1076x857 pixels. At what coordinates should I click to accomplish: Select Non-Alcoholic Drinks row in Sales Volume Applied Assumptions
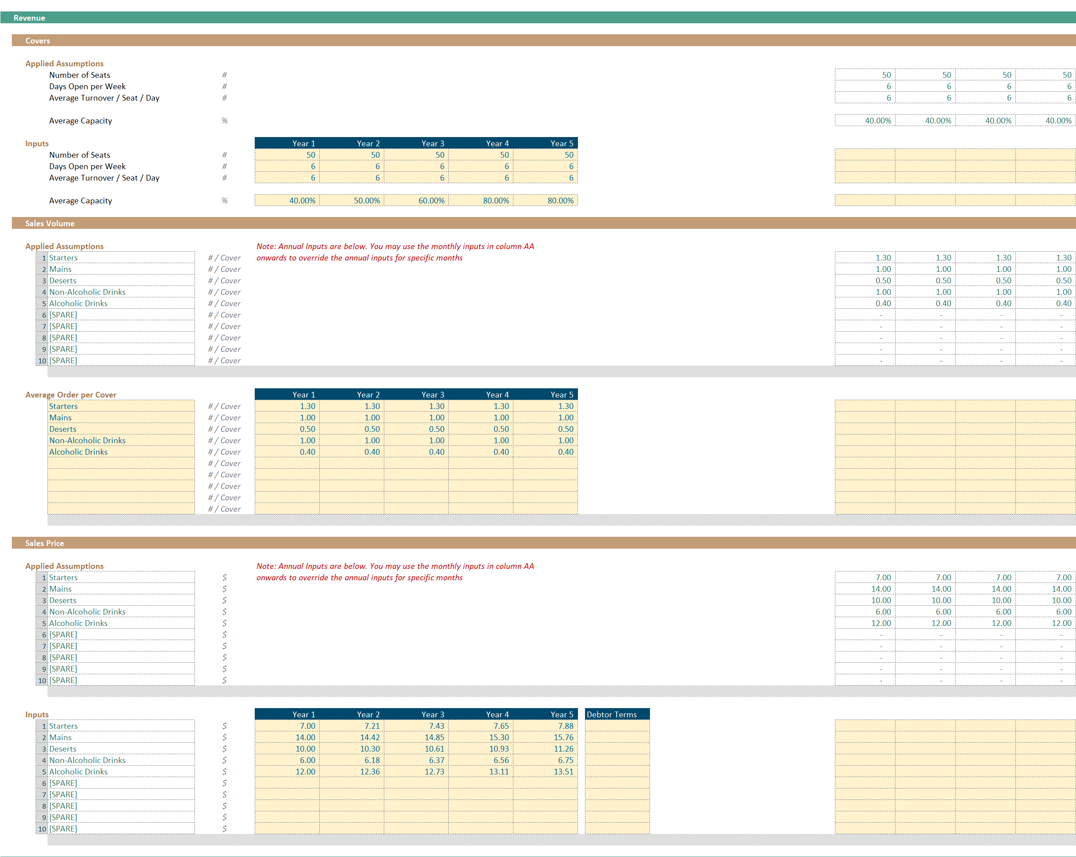click(121, 293)
